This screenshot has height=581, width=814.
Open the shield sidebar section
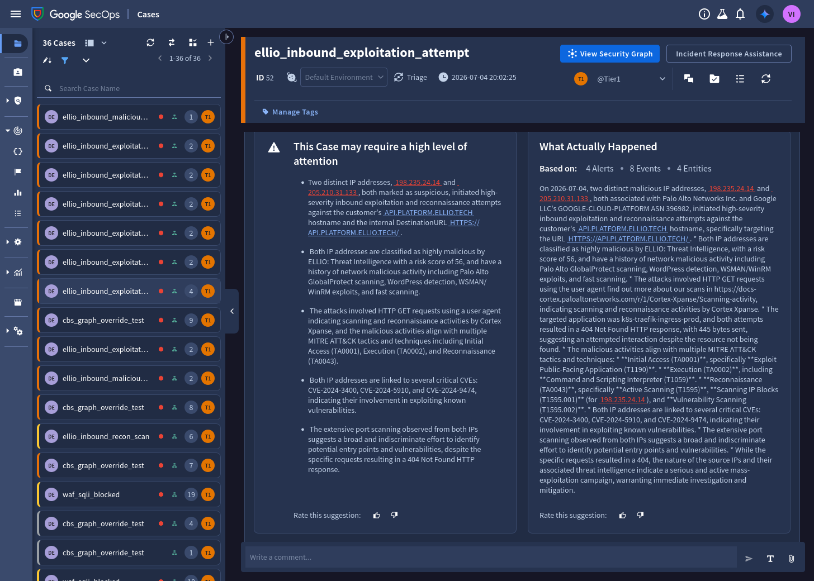tap(18, 101)
